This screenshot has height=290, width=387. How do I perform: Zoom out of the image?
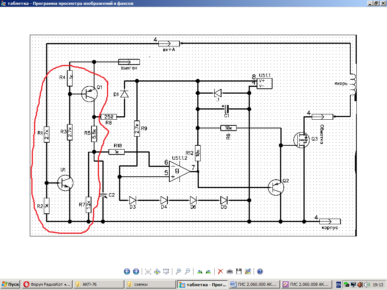coord(187,271)
